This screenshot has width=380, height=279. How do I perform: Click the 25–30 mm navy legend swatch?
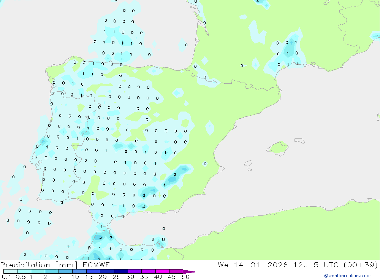click(x=121, y=271)
